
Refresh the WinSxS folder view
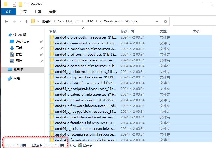[x=165, y=21]
